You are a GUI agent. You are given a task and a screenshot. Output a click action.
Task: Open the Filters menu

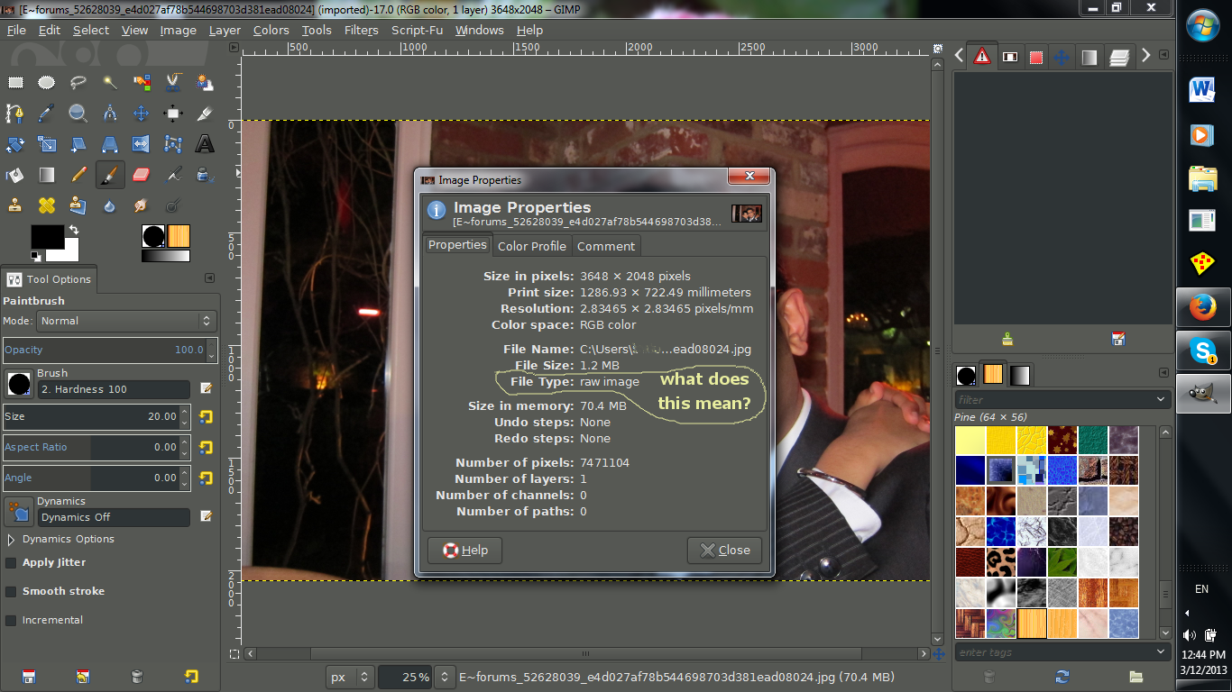pyautogui.click(x=361, y=30)
